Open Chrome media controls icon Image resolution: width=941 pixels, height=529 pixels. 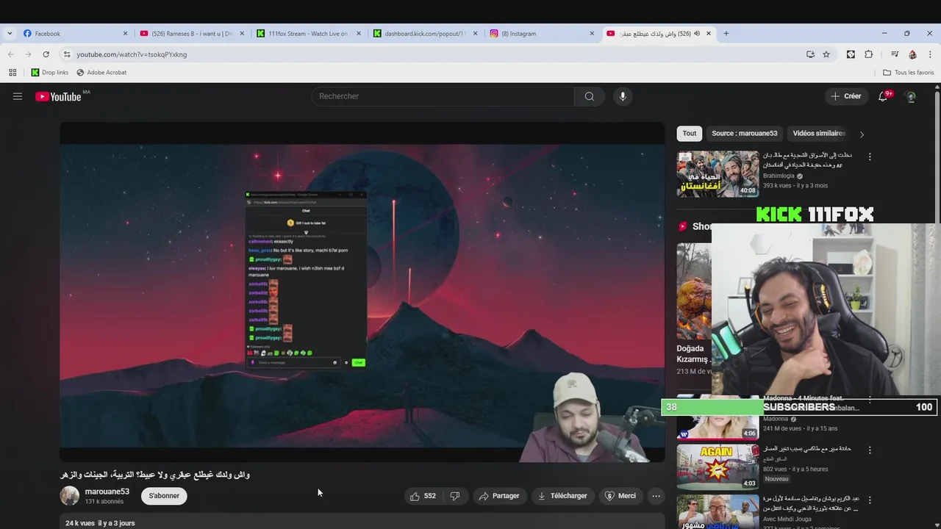[895, 54]
